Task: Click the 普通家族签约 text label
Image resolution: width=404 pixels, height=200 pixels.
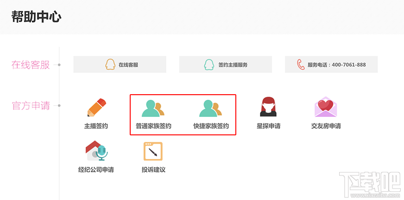Action: [153, 126]
